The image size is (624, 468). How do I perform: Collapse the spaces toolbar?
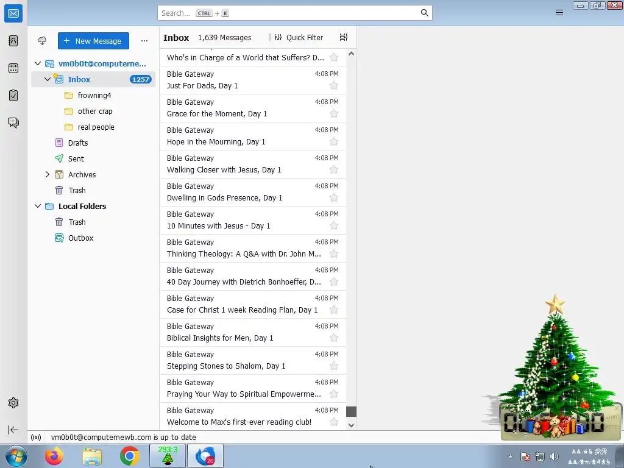13,430
